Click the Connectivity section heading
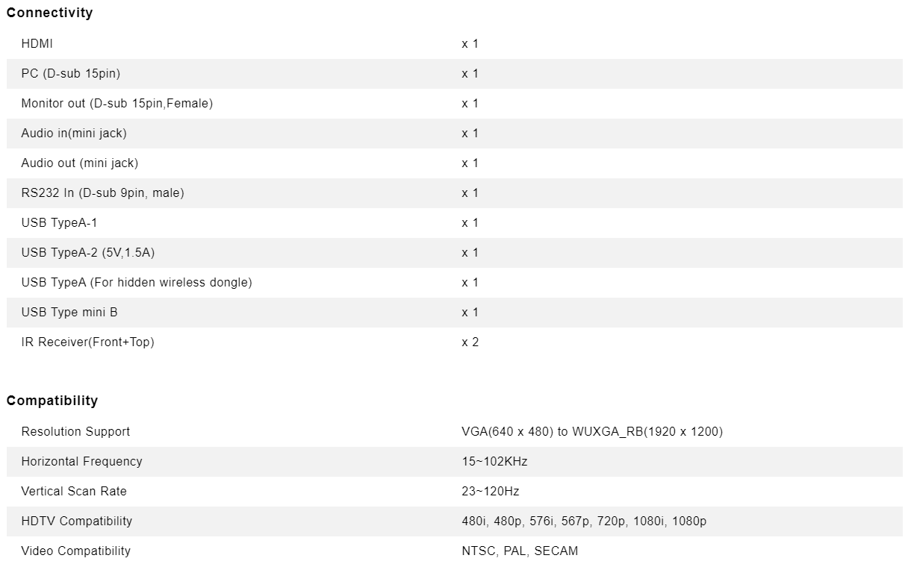905x567 pixels. (x=49, y=13)
